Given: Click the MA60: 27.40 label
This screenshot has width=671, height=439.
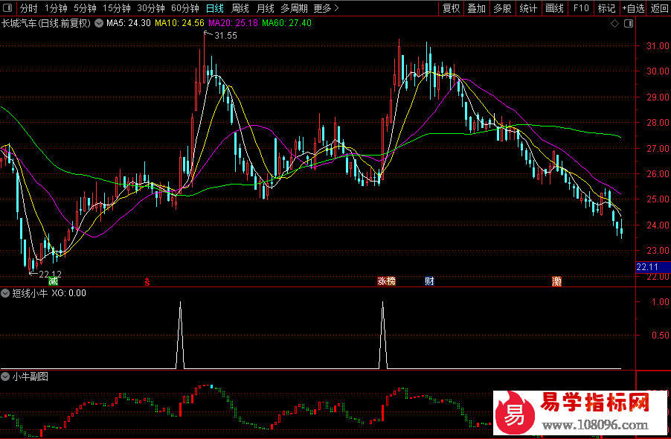Looking at the screenshot, I should 286,23.
